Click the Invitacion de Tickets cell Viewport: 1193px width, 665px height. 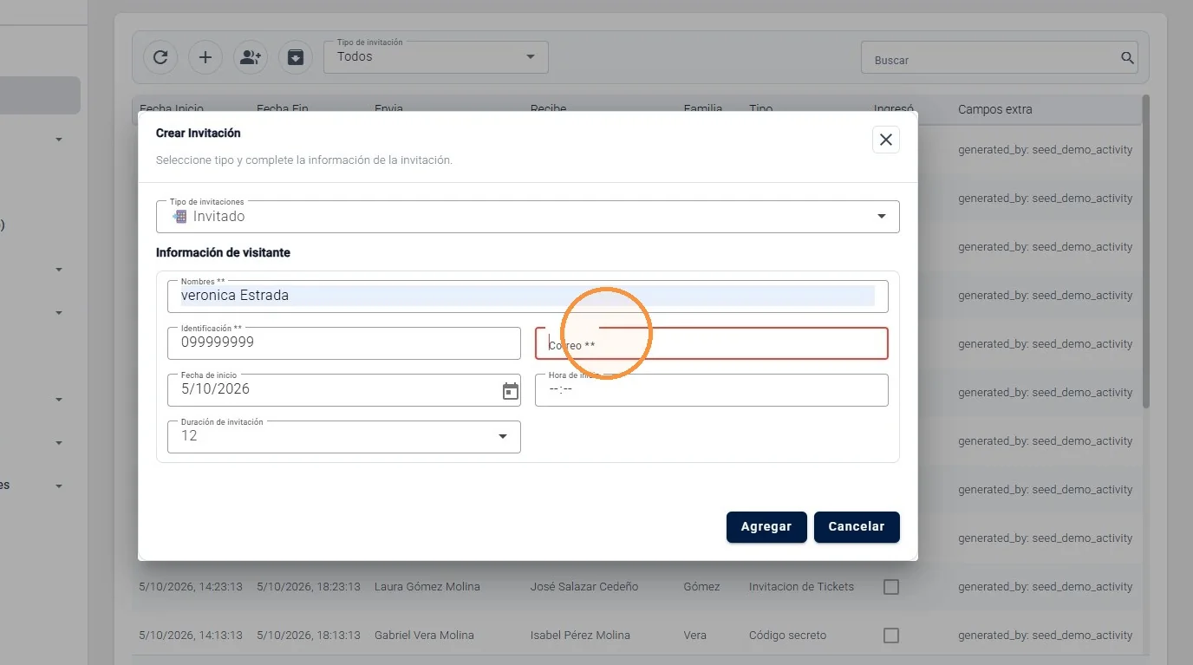[801, 587]
